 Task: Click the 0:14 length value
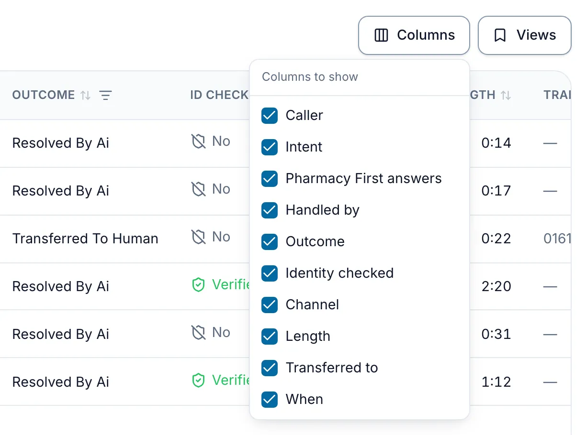click(x=496, y=143)
